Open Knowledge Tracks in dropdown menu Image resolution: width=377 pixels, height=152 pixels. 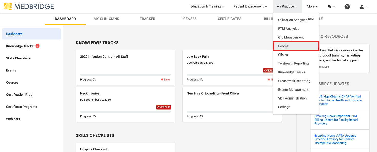[296, 72]
